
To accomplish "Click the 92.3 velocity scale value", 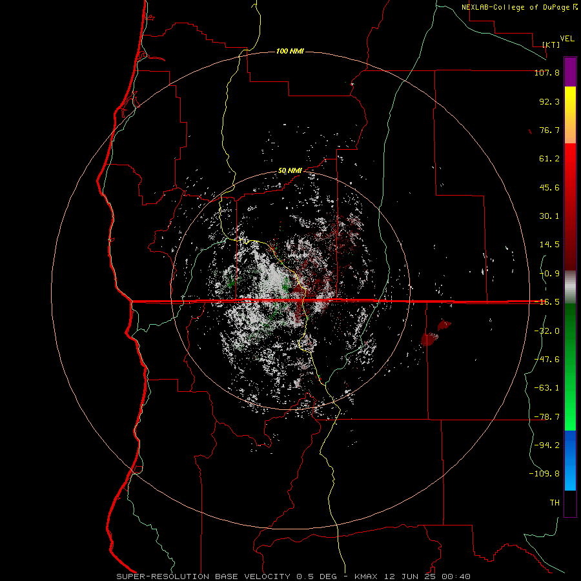I will 549,101.
